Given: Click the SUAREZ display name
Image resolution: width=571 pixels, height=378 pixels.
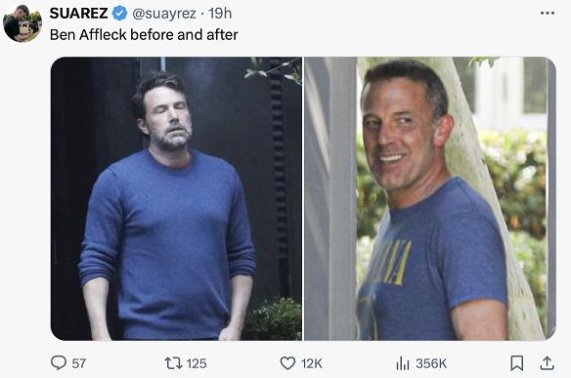Looking at the screenshot, I should [x=78, y=14].
